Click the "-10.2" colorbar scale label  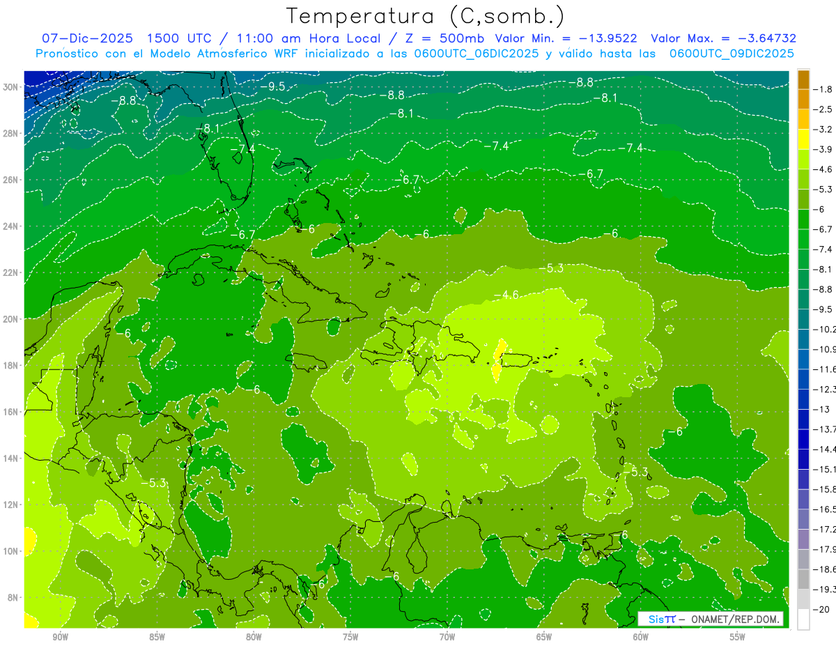(825, 329)
